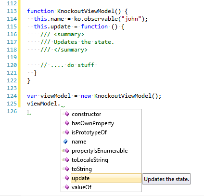Click '/// <summary>' comment line
The height and width of the screenshot is (196, 204).
[62, 34]
